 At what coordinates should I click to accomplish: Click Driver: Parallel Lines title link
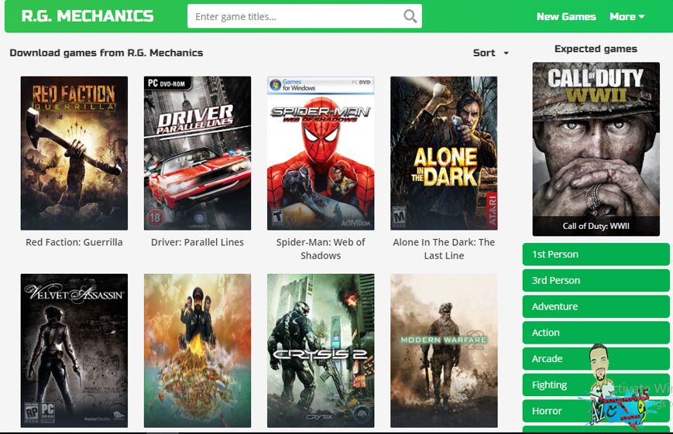click(x=197, y=242)
